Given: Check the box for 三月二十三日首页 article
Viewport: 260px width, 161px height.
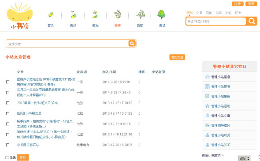Looking at the screenshot, I should [x=7, y=93].
